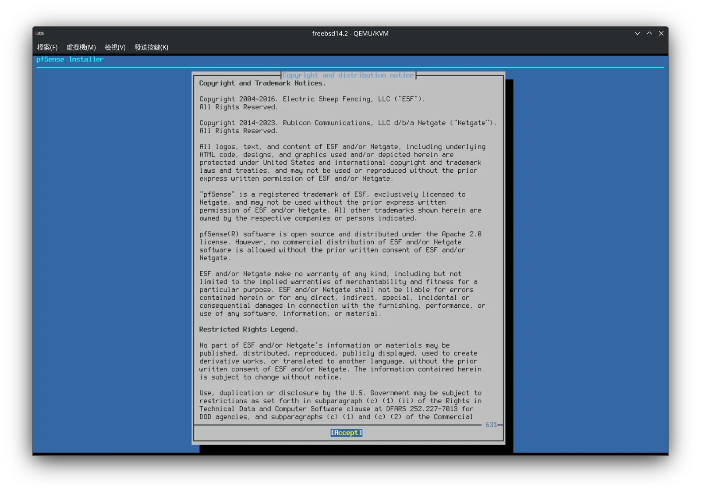Viewport: 701px width, 494px height.
Task: Click the line mentioning Apache 2.0
Action: [x=340, y=235]
